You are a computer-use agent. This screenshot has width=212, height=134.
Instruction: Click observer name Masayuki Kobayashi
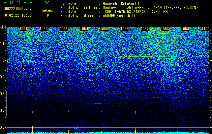coord(121,4)
